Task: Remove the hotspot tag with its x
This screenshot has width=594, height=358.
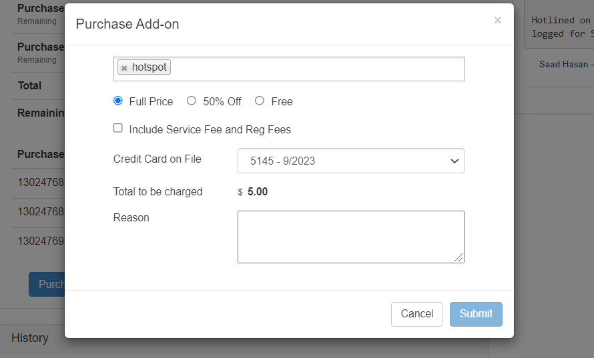Action: pyautogui.click(x=124, y=68)
